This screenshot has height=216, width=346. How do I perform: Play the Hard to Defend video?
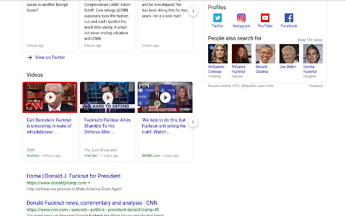107,97
